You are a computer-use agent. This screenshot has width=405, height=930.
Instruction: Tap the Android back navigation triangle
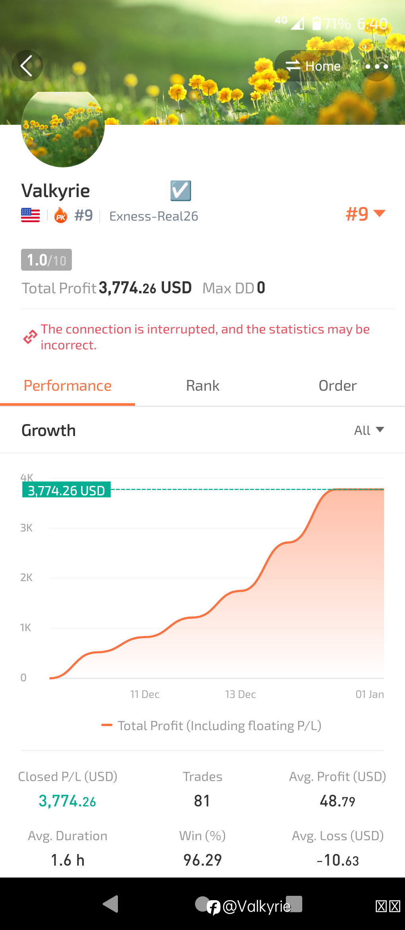pos(110,904)
